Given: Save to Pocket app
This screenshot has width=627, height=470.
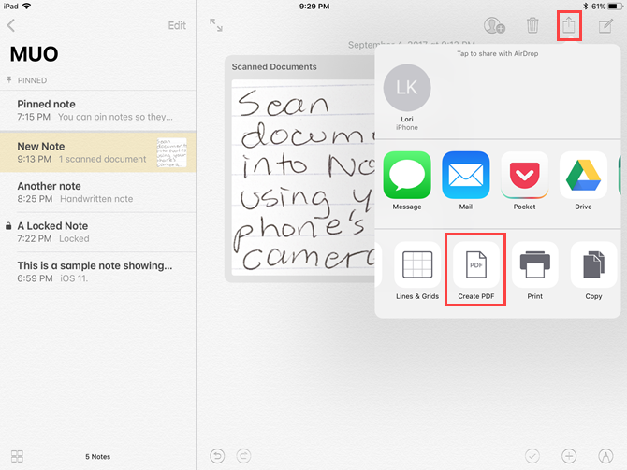Looking at the screenshot, I should click(524, 180).
